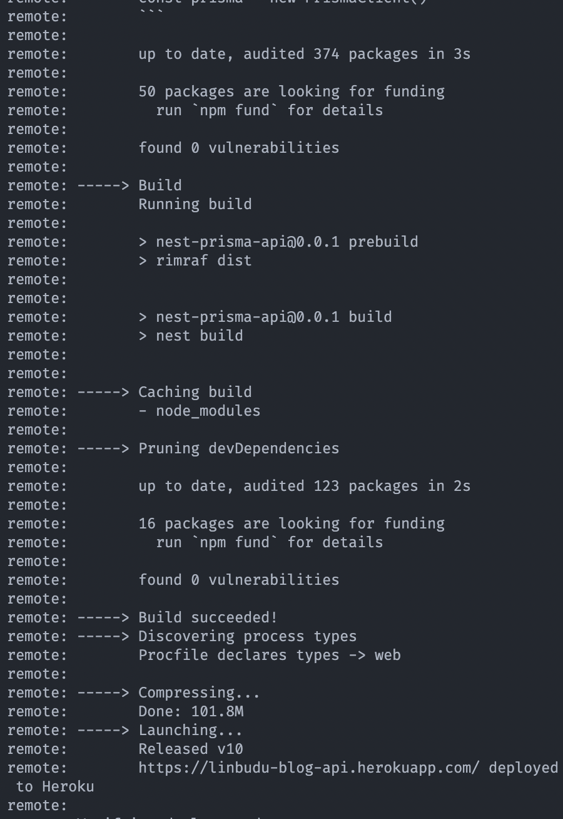563x819 pixels.
Task: Click the "Caching build" step heading
Action: click(x=195, y=392)
